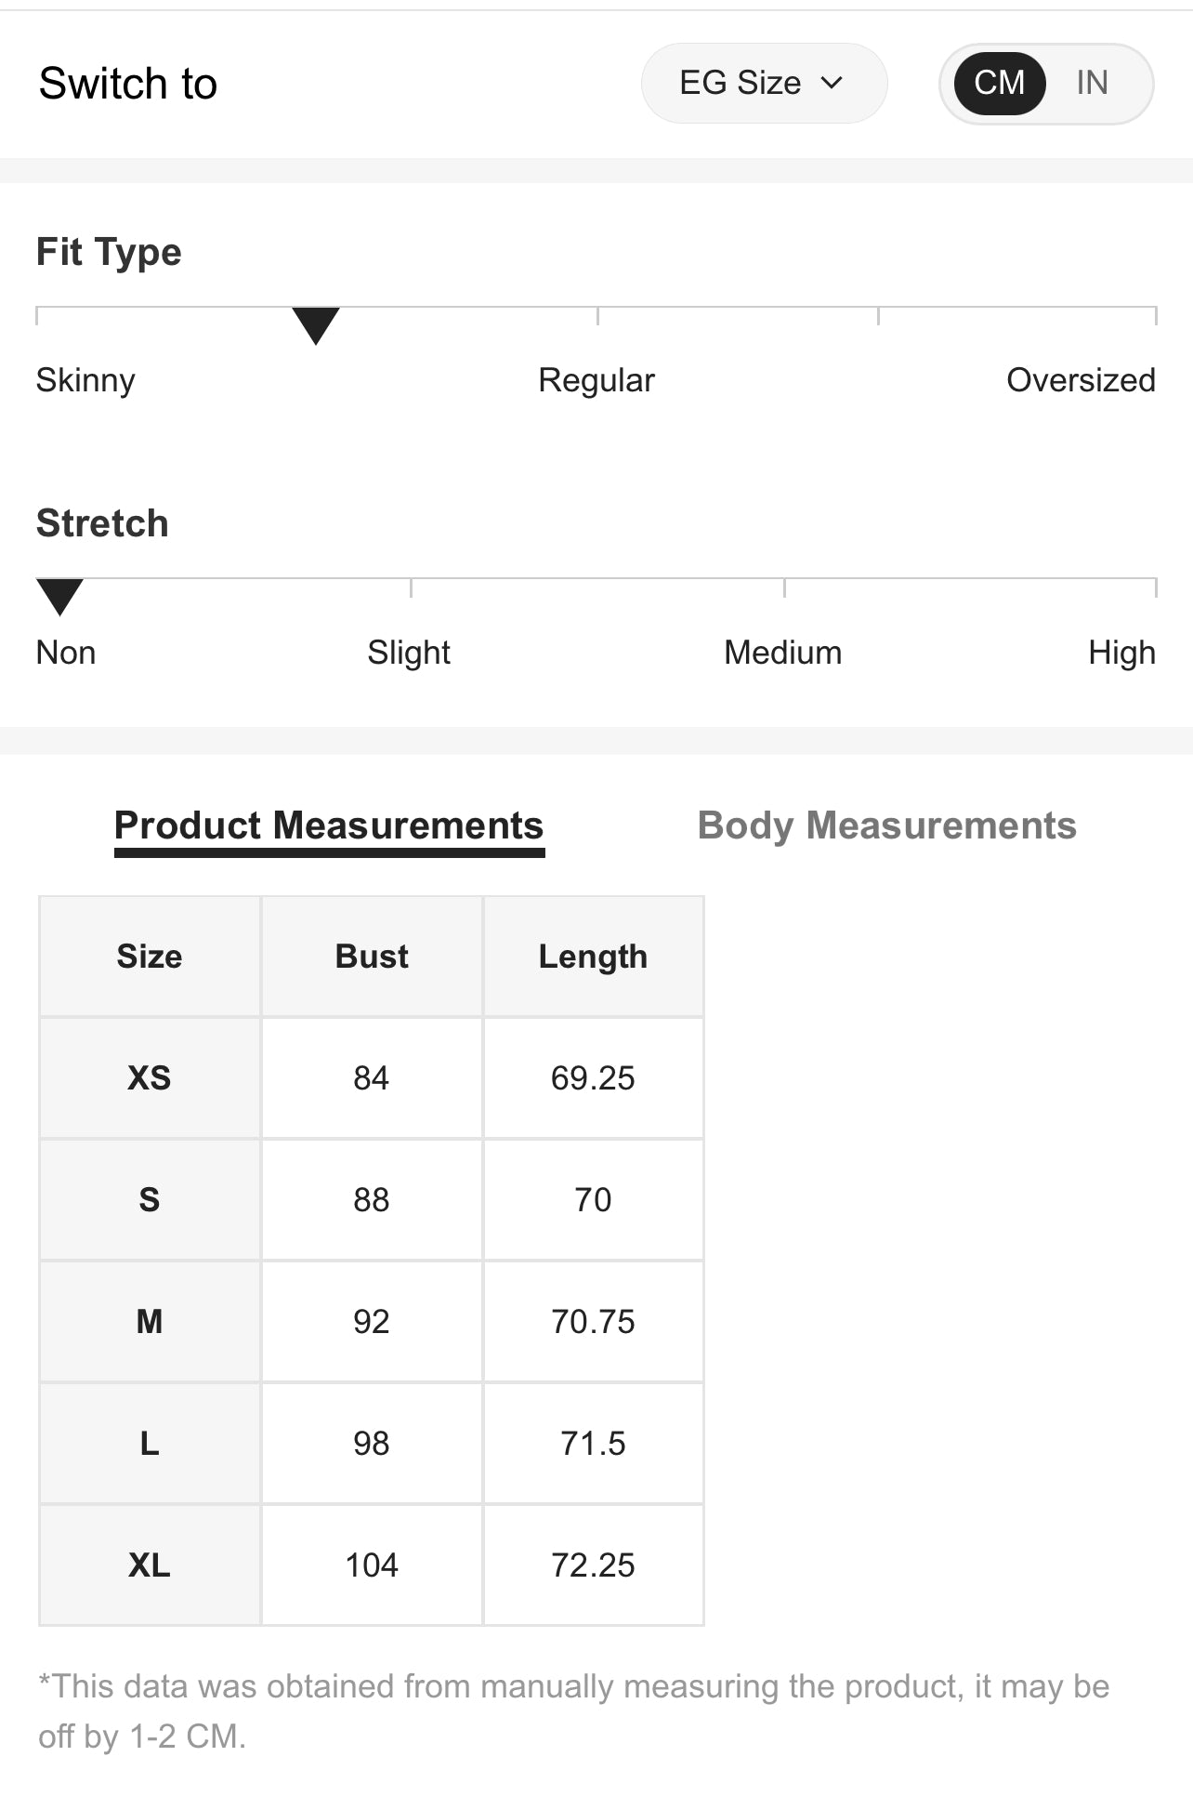1193x1796 pixels.
Task: Select the M size row label
Action: coord(150,1322)
